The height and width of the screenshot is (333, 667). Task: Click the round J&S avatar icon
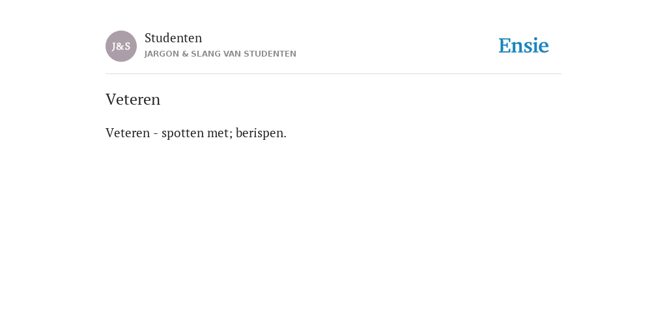[x=121, y=46]
